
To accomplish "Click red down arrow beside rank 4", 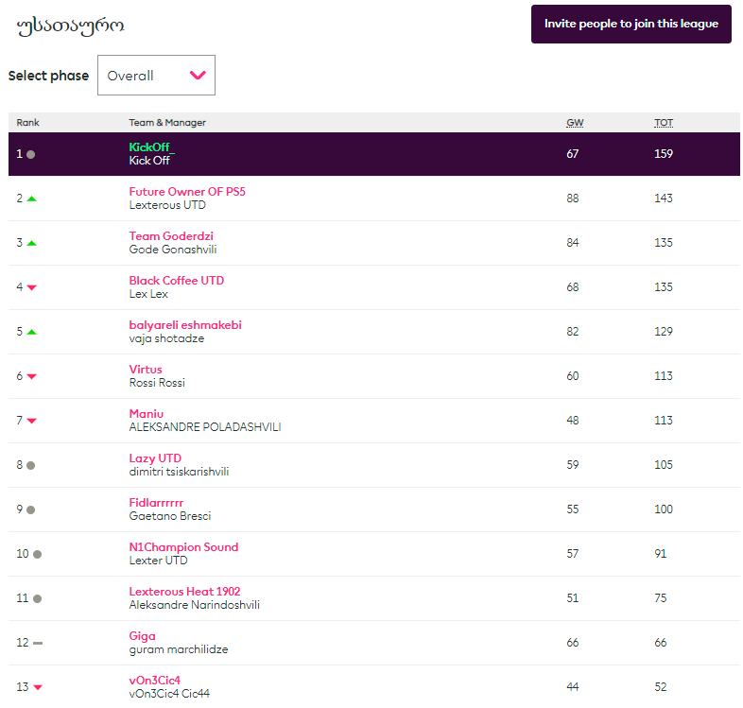I will click(31, 287).
